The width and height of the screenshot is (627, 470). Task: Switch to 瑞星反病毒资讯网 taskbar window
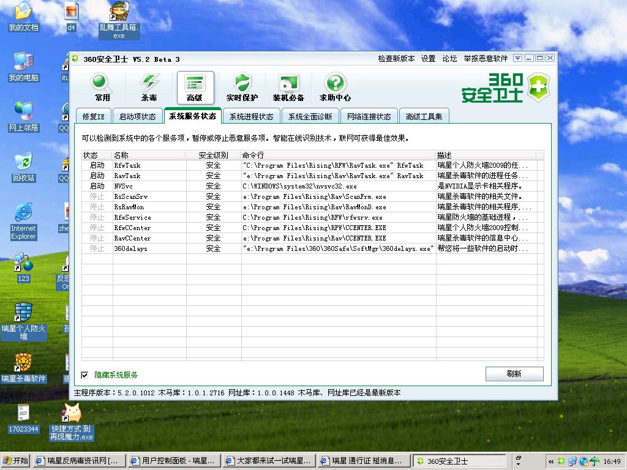79,461
